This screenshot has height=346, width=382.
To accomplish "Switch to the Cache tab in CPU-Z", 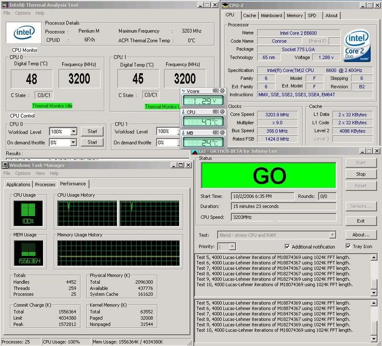I will tap(249, 16).
